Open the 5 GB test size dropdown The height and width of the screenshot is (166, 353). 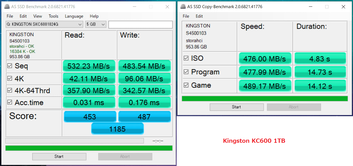click(x=96, y=24)
